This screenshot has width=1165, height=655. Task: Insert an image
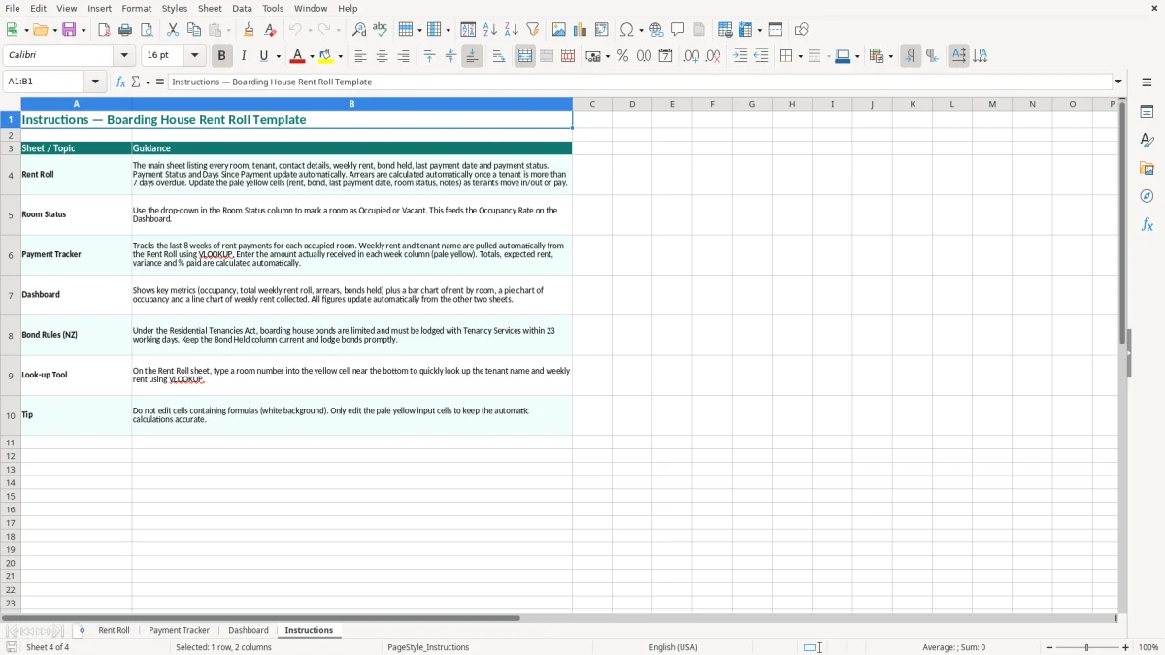click(x=558, y=30)
